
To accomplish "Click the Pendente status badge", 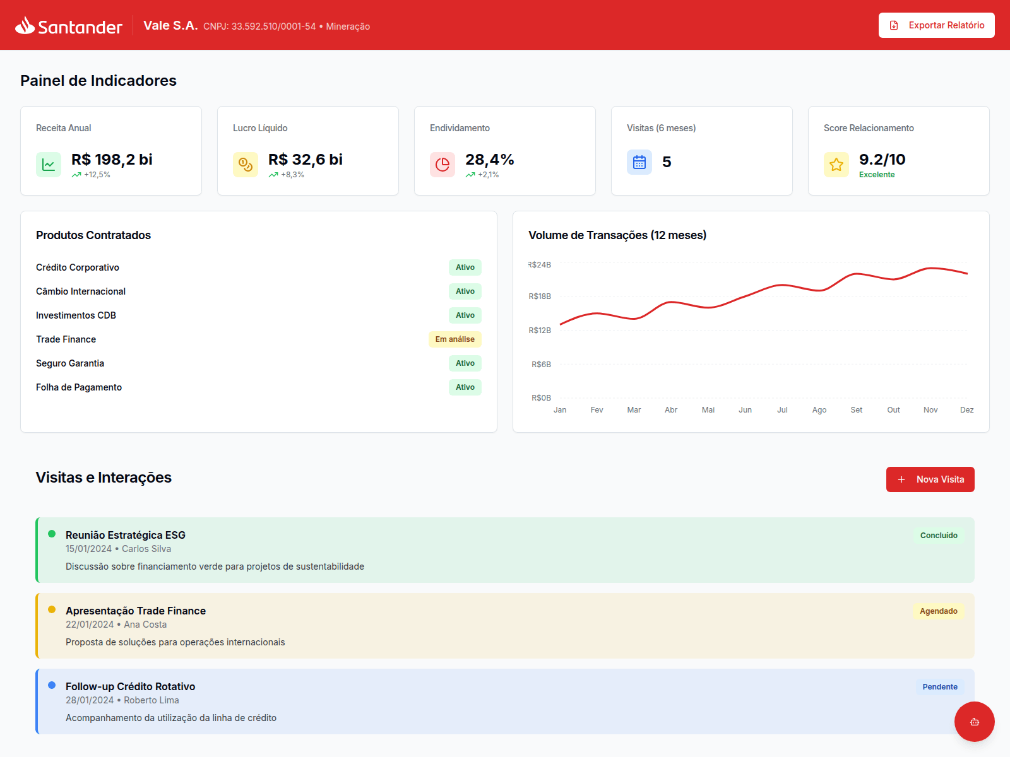I will 940,687.
